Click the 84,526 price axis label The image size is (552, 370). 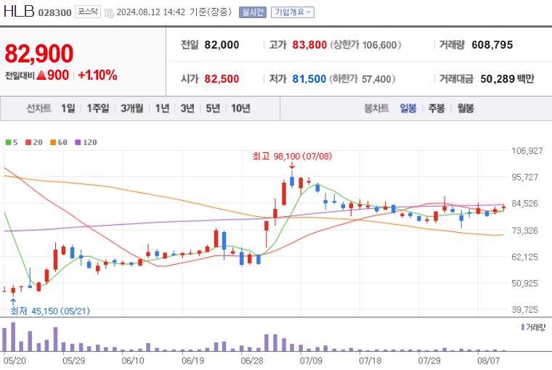tap(524, 204)
